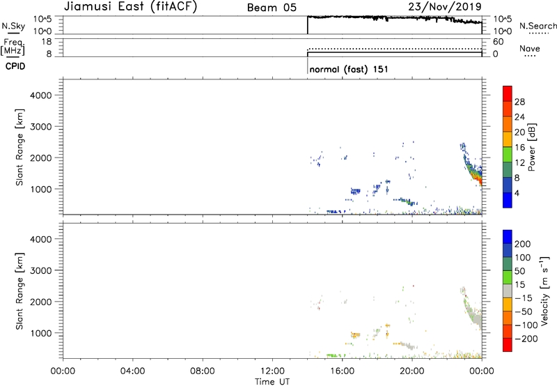Click the '28' label on power color bar
557x386 pixels.
tap(519, 102)
